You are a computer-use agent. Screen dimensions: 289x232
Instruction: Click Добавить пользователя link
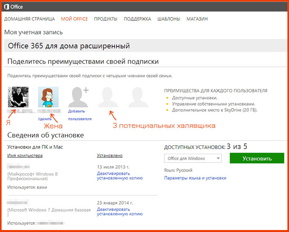(80, 115)
